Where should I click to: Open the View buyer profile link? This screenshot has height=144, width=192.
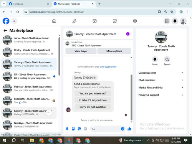point(108,67)
